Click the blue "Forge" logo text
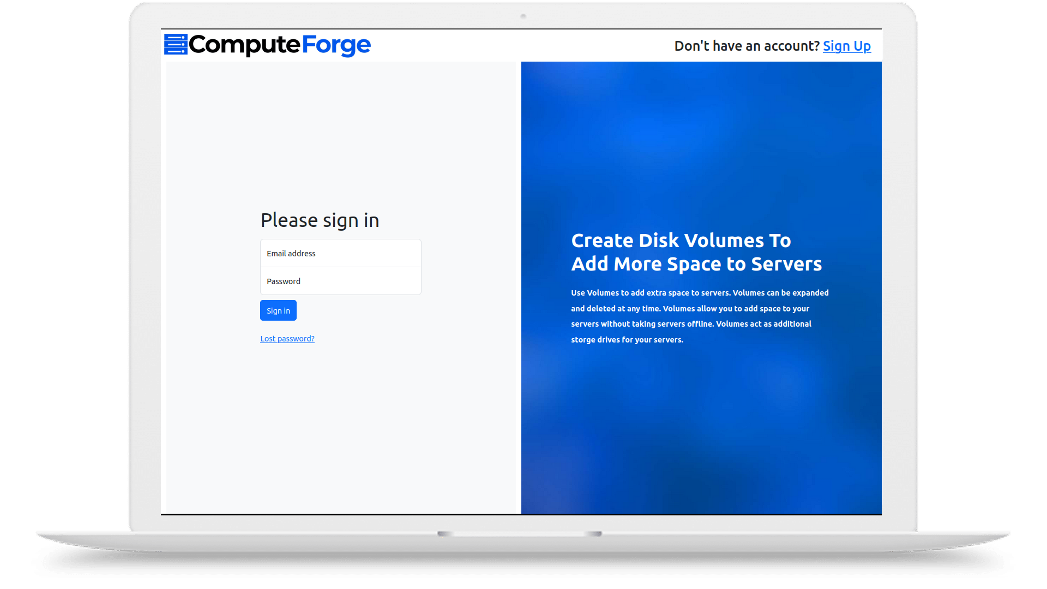 click(x=336, y=45)
